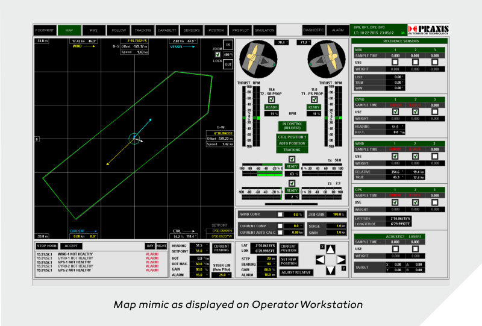Click the T2 SB propeller thruster graphic
The height and width of the screenshot is (326, 482).
[258, 60]
